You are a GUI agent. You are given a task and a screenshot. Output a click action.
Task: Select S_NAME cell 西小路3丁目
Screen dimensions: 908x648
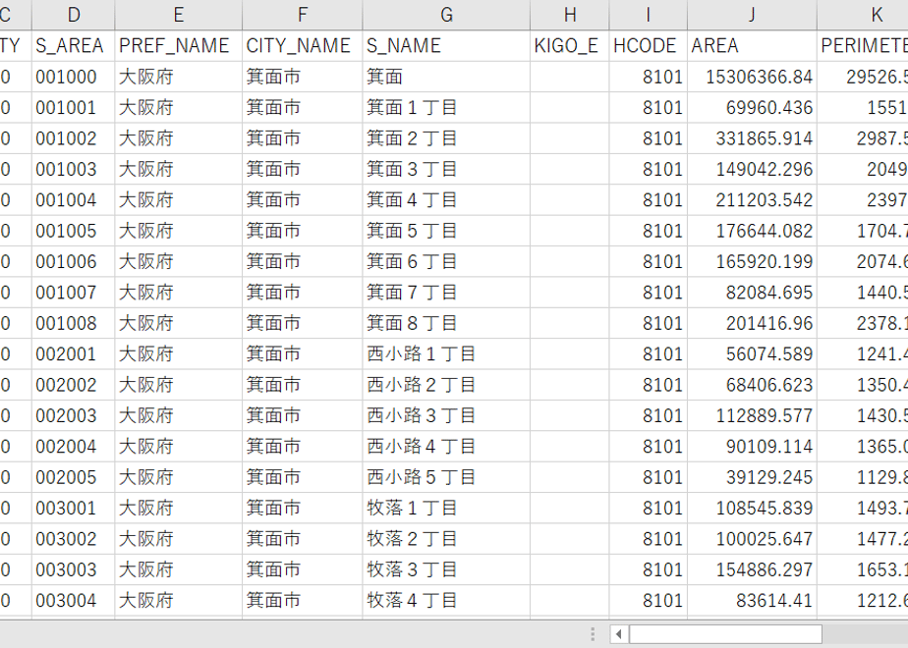point(446,415)
